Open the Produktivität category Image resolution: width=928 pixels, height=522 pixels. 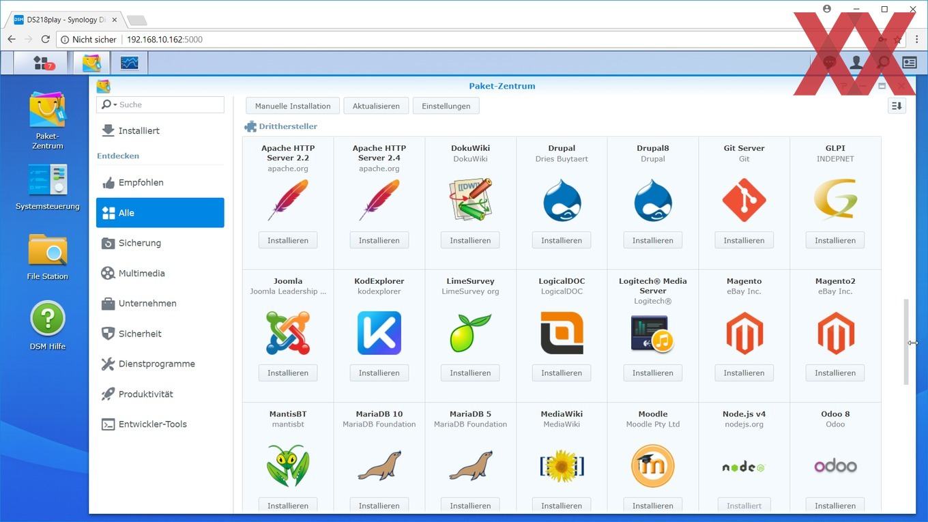click(160, 394)
